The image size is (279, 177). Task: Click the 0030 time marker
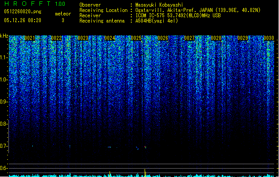pyautogui.click(x=269, y=38)
